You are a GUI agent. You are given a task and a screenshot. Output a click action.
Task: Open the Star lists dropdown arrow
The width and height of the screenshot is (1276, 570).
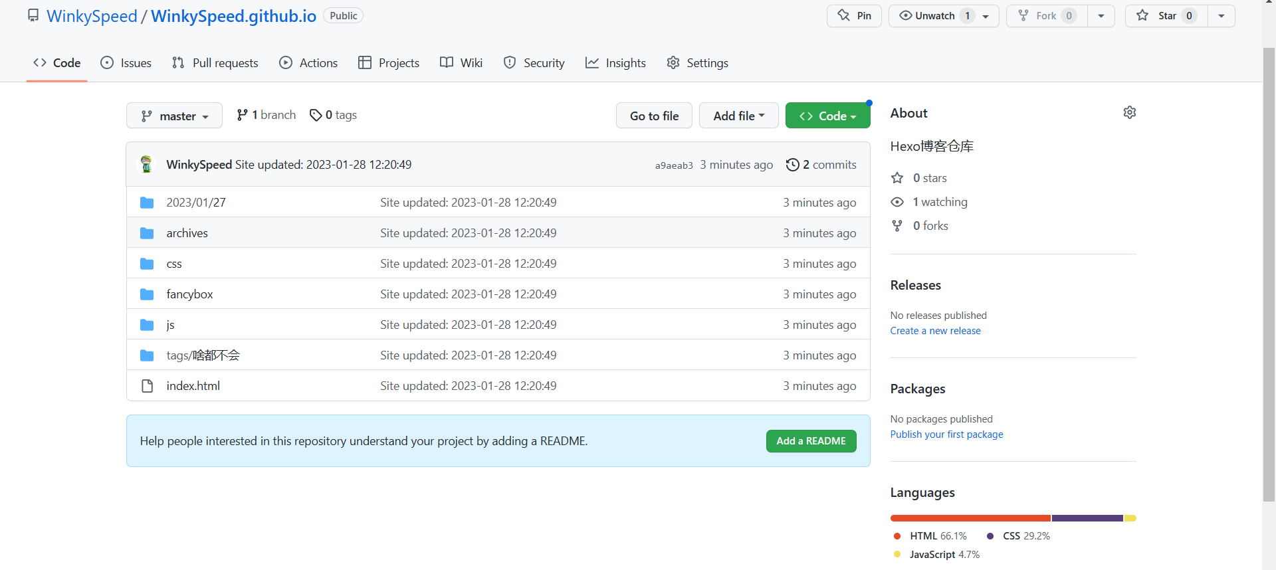tap(1222, 16)
